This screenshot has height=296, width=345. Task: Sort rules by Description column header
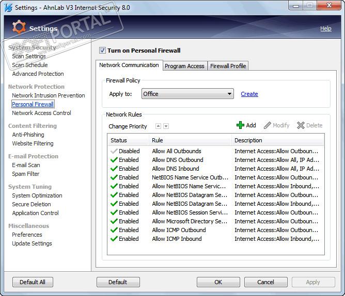coord(278,140)
